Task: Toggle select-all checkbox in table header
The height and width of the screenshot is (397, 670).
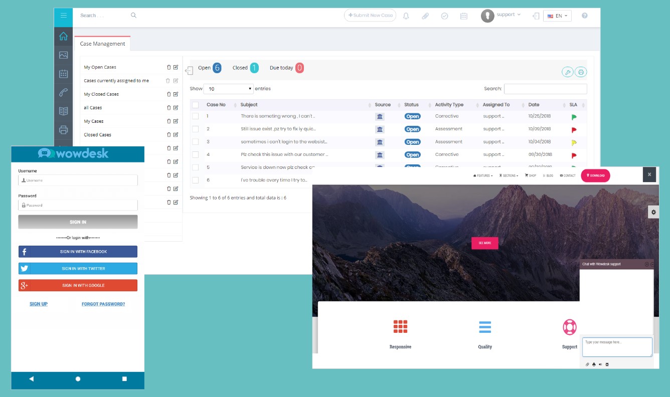Action: tap(196, 105)
